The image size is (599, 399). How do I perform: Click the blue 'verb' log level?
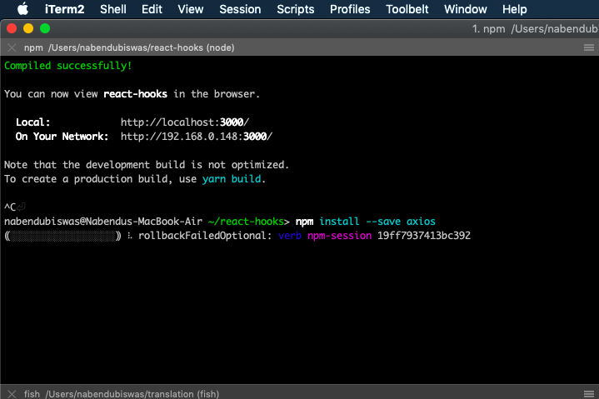290,236
